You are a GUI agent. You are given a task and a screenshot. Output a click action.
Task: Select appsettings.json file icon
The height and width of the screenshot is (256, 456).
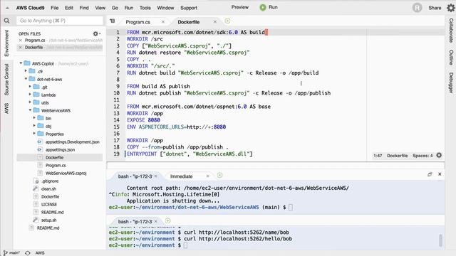point(40,149)
